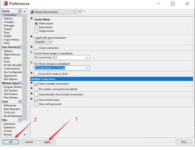
Task: Open Backup preferences
Action: click(x=8, y=134)
